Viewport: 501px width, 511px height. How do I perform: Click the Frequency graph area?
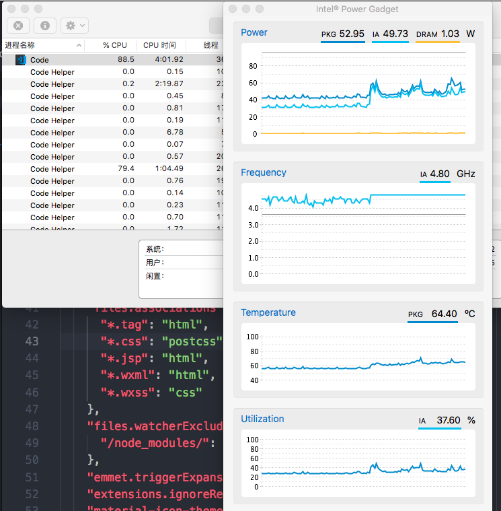[x=358, y=234]
